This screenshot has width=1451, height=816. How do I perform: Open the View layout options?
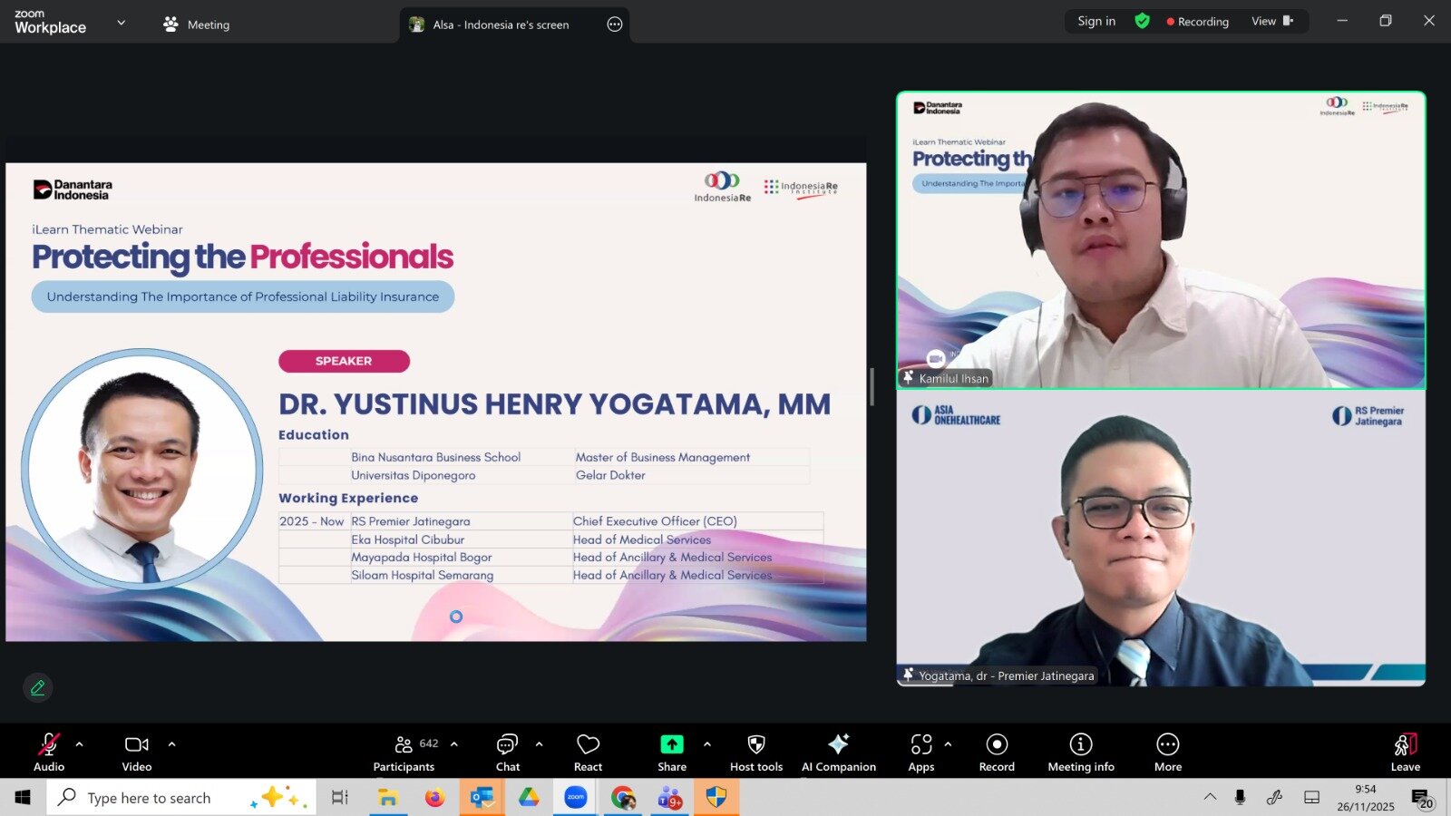[x=1271, y=22]
